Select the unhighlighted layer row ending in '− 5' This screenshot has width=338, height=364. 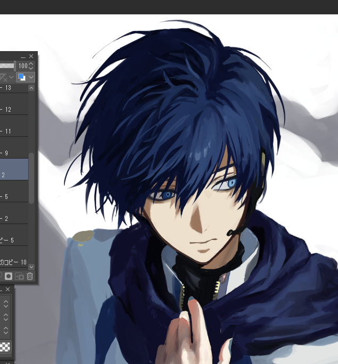[14, 191]
